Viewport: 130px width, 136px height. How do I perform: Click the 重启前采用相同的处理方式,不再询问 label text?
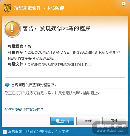[x=38, y=132]
